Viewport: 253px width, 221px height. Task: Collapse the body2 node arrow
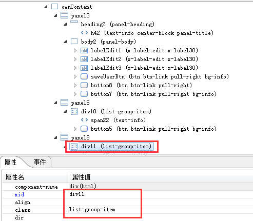65,42
